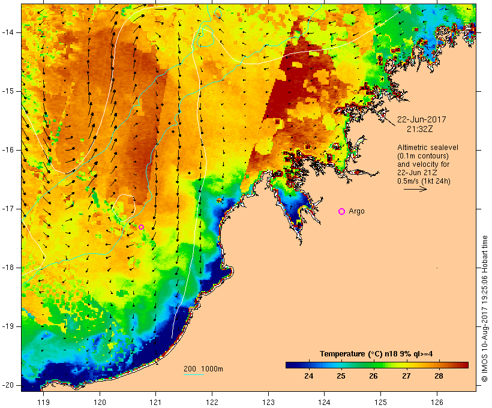Click the color bar value '26'
The height and width of the screenshot is (408, 492).
pos(373,376)
